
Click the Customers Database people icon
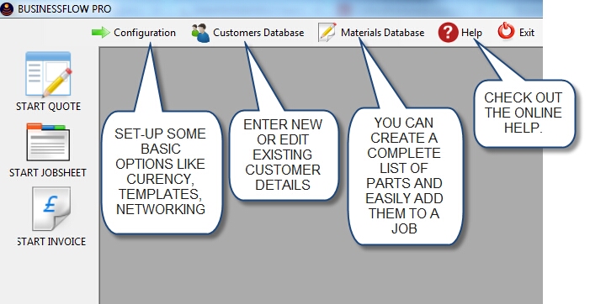200,33
